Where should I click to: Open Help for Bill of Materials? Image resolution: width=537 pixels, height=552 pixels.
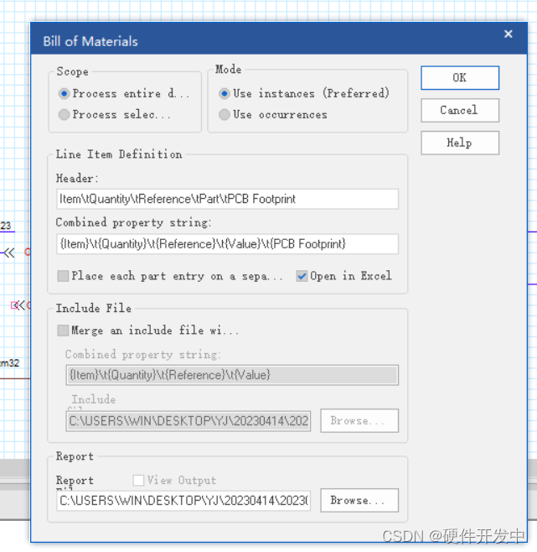coord(459,143)
